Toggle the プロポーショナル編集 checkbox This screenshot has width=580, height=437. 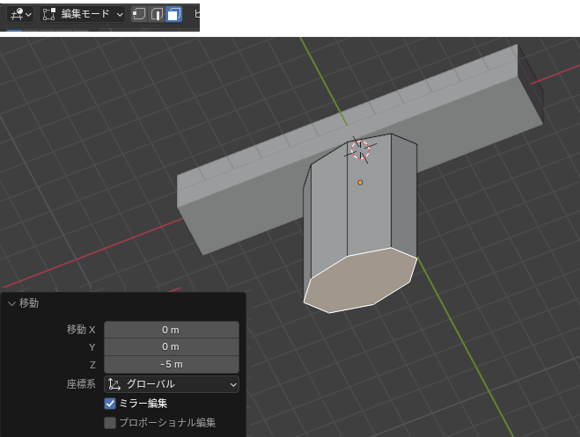point(110,423)
